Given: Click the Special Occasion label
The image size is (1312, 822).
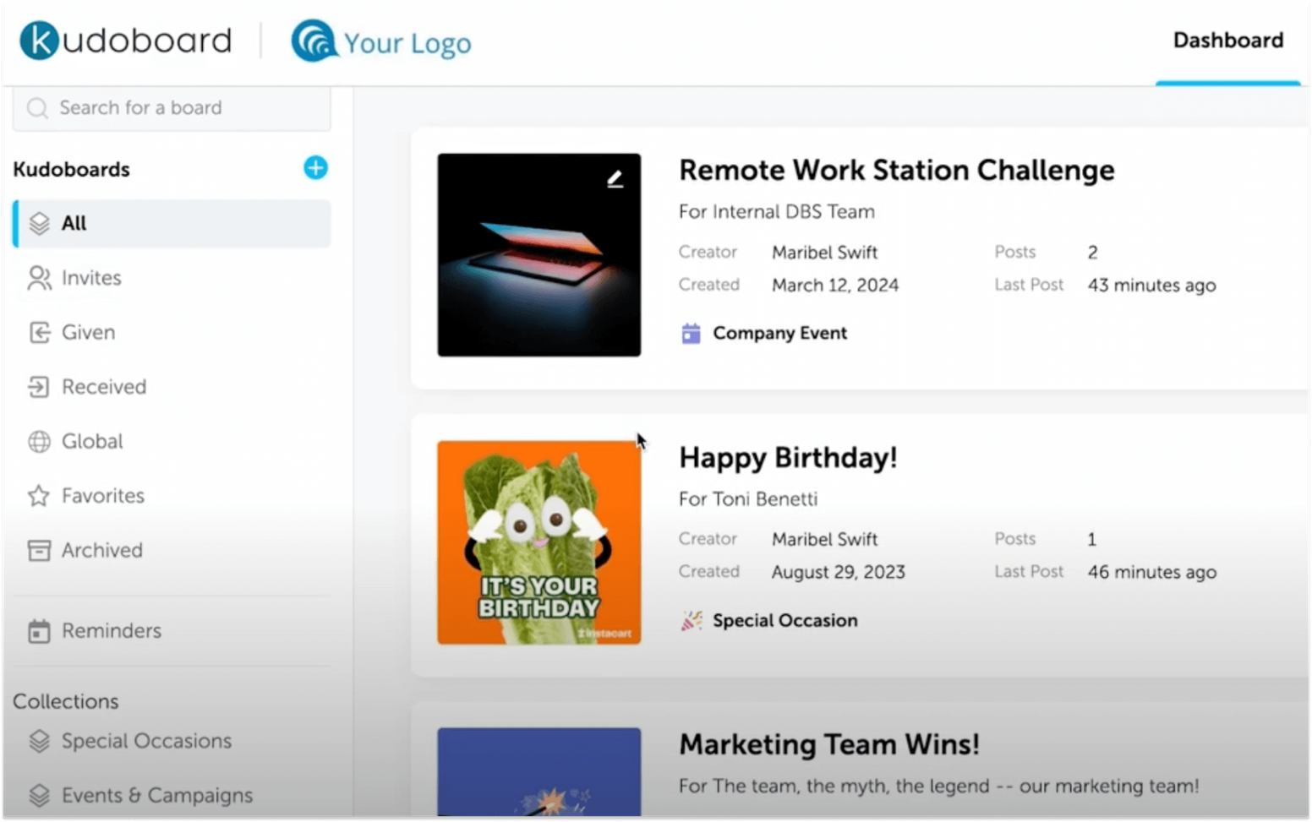Looking at the screenshot, I should pyautogui.click(x=785, y=621).
